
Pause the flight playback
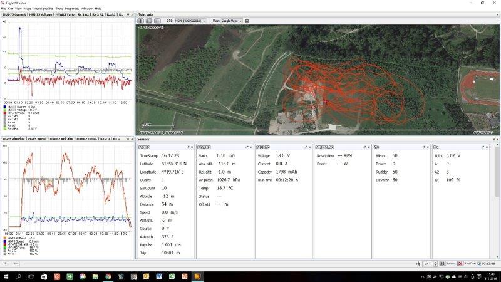pyautogui.click(x=447, y=264)
